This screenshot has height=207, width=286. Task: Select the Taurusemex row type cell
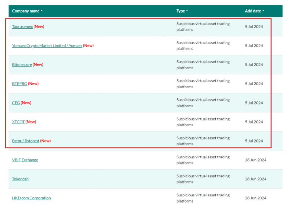[x=203, y=27]
